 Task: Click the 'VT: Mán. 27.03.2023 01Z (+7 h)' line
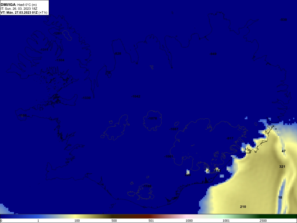24,12
